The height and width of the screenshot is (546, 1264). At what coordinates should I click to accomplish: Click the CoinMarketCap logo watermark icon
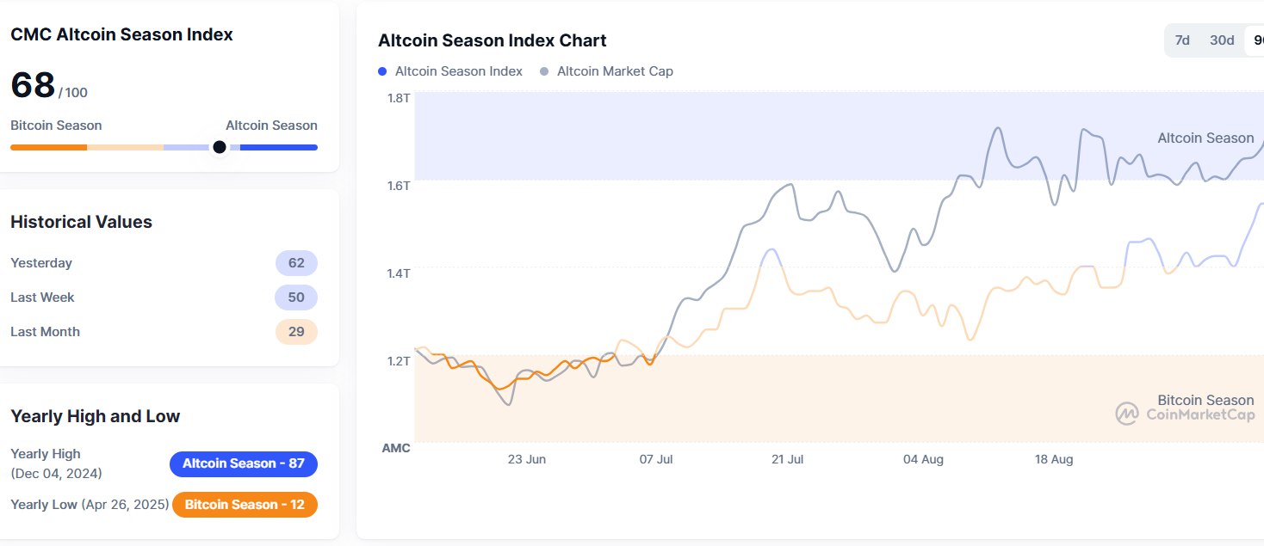pos(1127,414)
